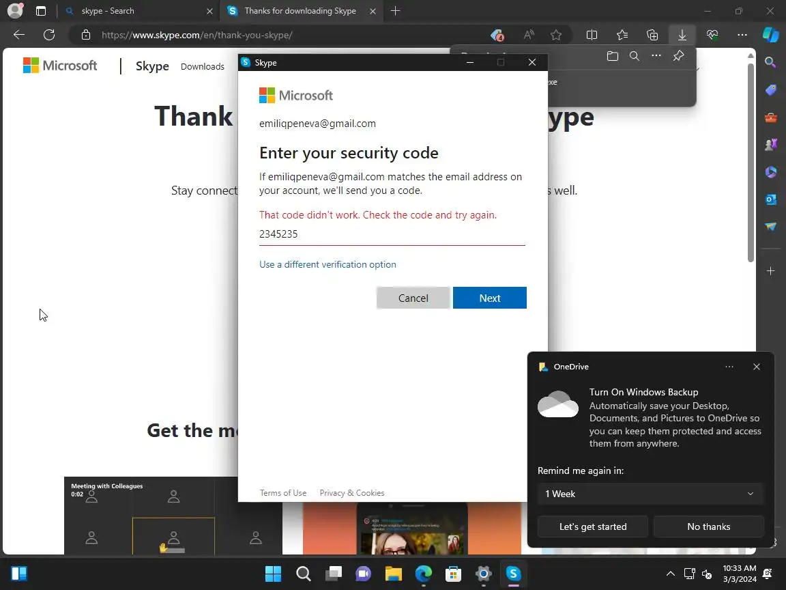This screenshot has height=590, width=786.
Task: Open taskbar Search
Action: [303, 574]
